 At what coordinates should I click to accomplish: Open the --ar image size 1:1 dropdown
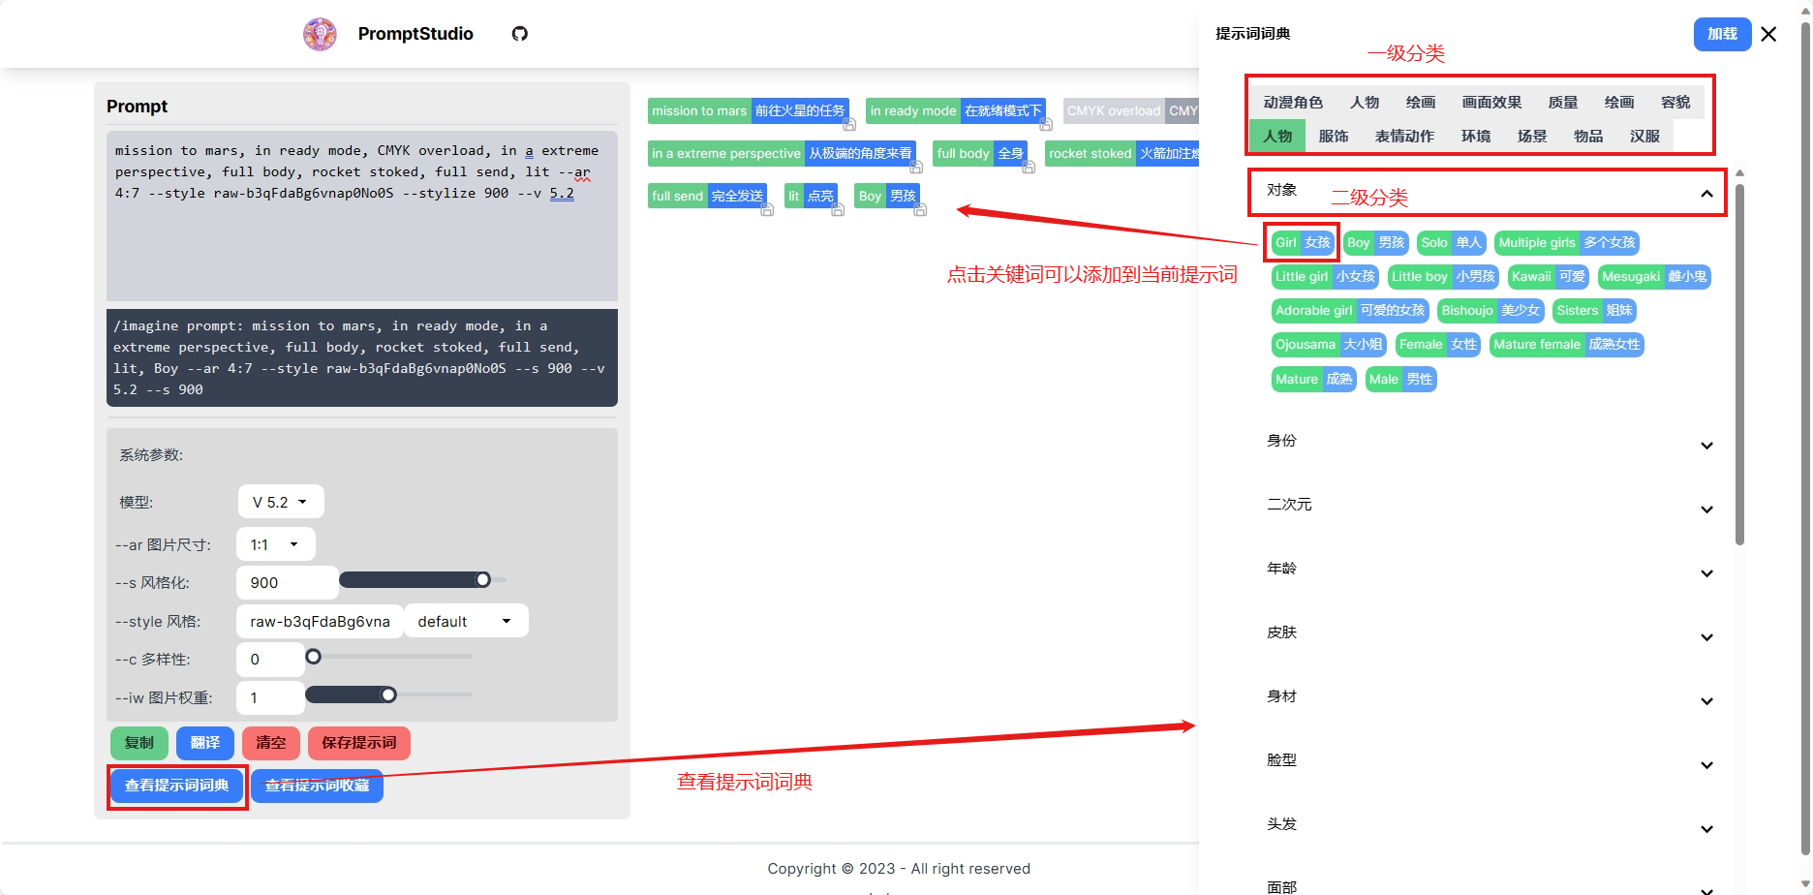[x=276, y=544]
